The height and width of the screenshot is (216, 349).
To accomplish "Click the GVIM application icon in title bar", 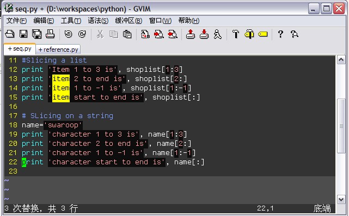I will 9,9.
